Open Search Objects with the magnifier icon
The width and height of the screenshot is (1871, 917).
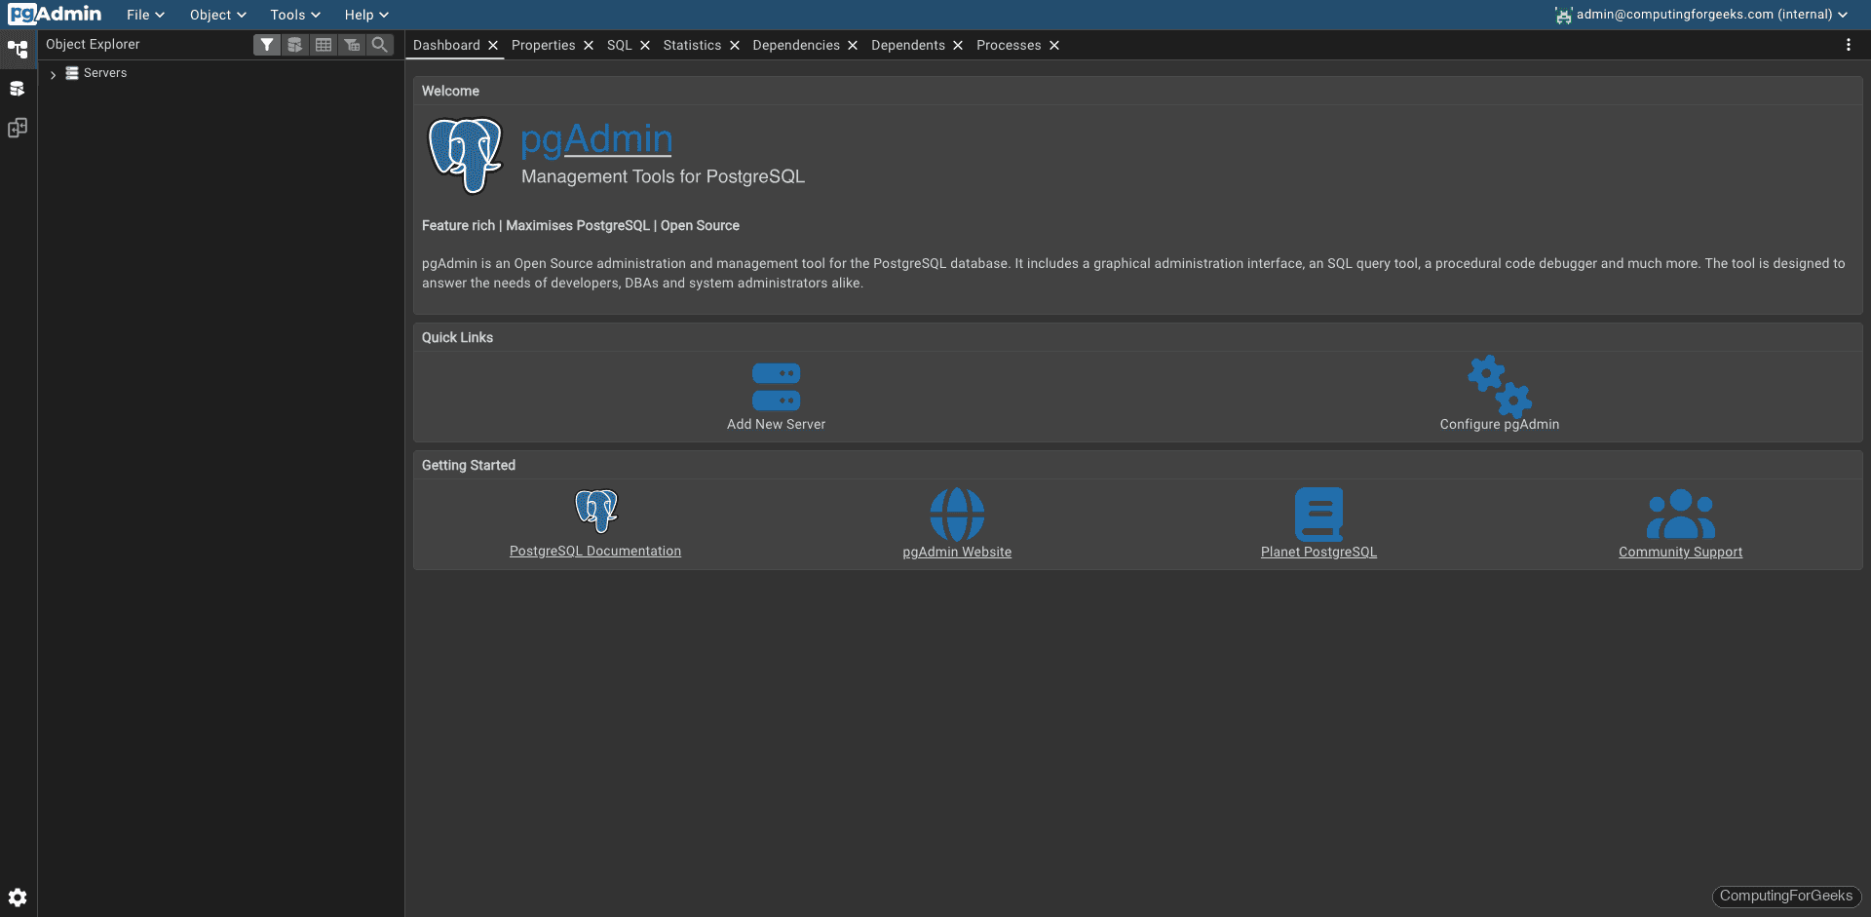(380, 45)
